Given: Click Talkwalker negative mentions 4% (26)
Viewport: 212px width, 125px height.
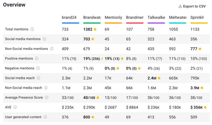Looking at the screenshot, I should pos(154,68).
